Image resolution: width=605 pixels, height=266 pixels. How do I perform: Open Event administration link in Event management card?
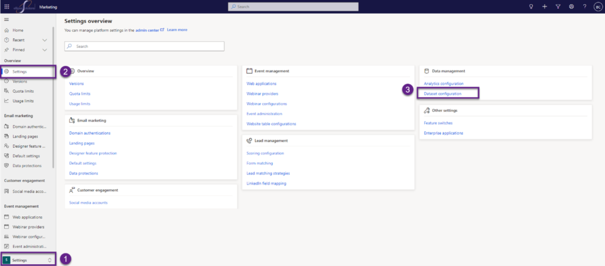(x=264, y=114)
